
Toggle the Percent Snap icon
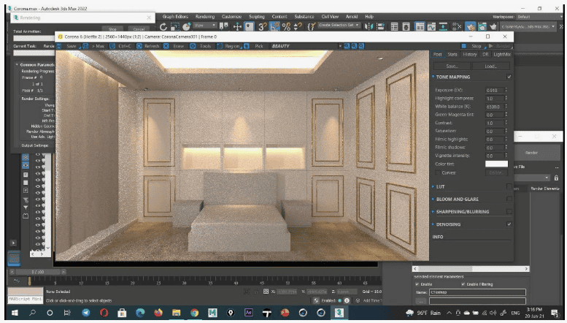[x=286, y=26]
